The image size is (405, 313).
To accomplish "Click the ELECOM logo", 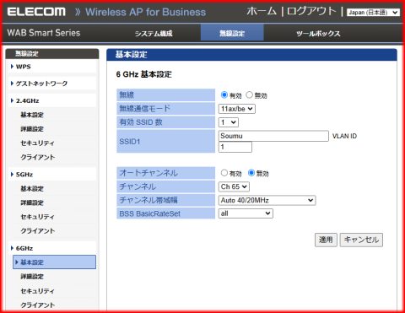I will pos(36,12).
